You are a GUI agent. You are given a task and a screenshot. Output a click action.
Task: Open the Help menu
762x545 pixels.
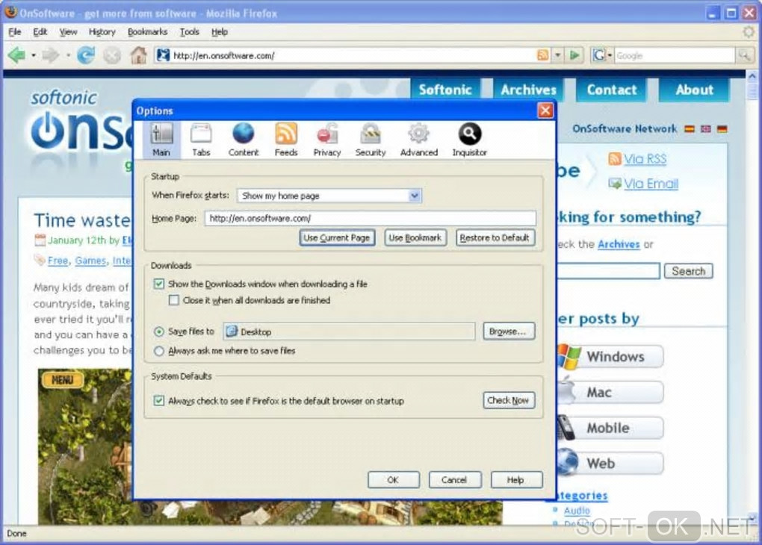click(x=219, y=32)
